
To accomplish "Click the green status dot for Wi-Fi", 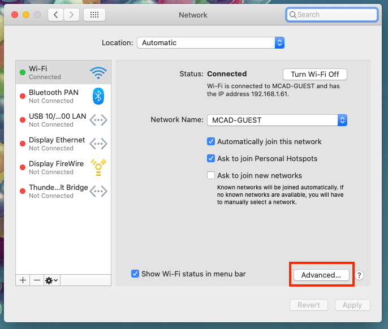I will pos(23,72).
